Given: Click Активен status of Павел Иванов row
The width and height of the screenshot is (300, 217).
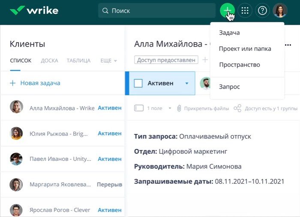Looking at the screenshot, I should pyautogui.click(x=110, y=159).
